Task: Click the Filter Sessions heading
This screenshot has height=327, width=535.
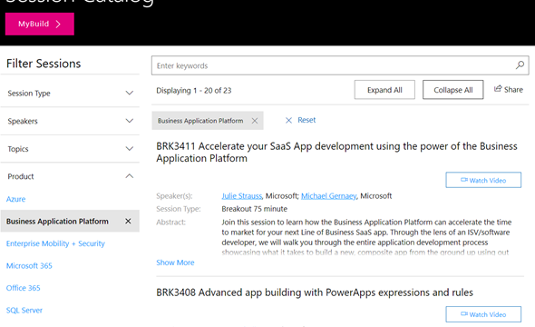Action: [x=44, y=64]
